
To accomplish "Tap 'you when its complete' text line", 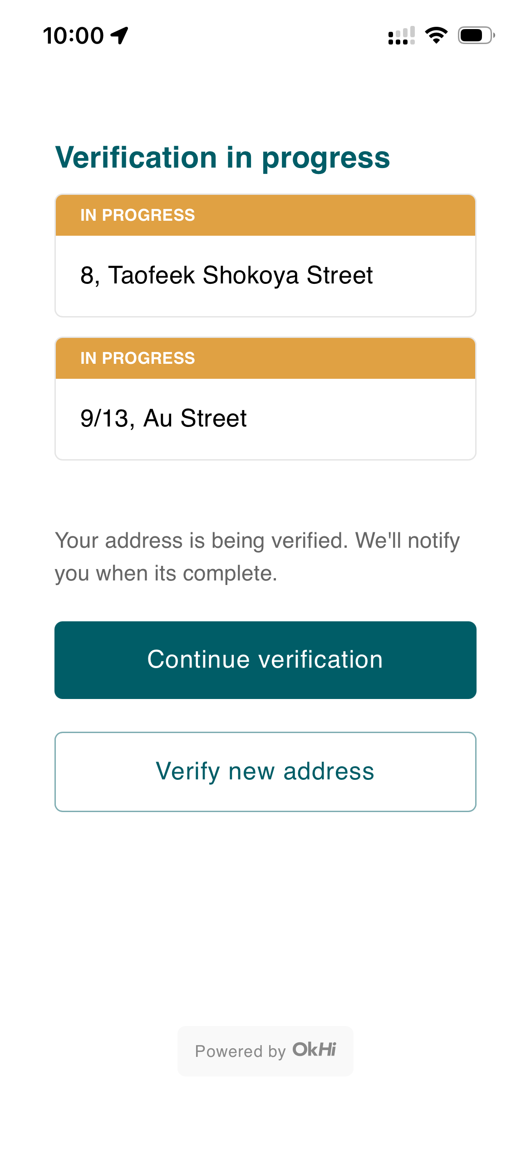I will click(166, 574).
